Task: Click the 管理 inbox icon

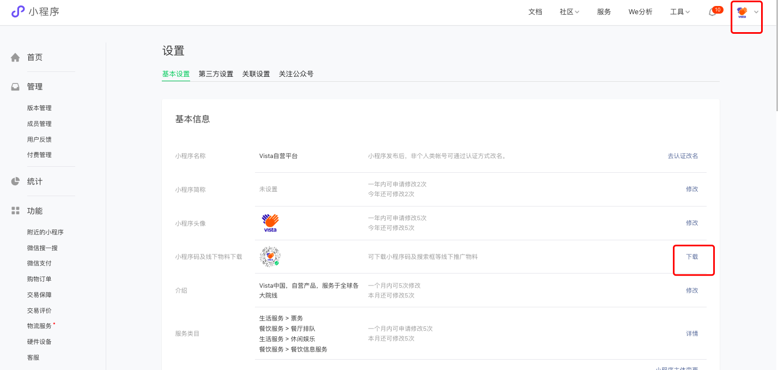Action: 15,87
